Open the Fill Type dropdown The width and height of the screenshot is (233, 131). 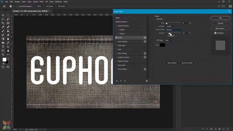[169, 40]
